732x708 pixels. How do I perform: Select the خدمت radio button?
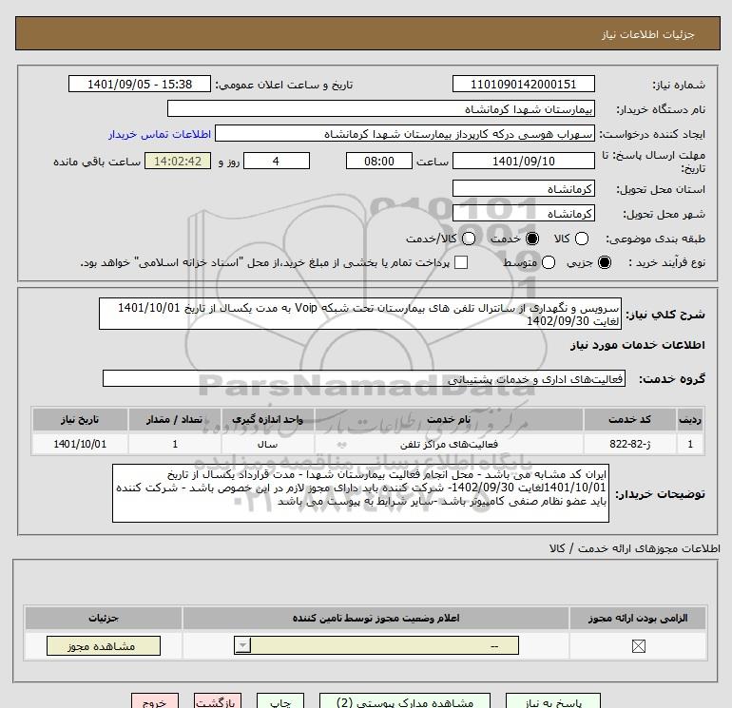pyautogui.click(x=532, y=239)
